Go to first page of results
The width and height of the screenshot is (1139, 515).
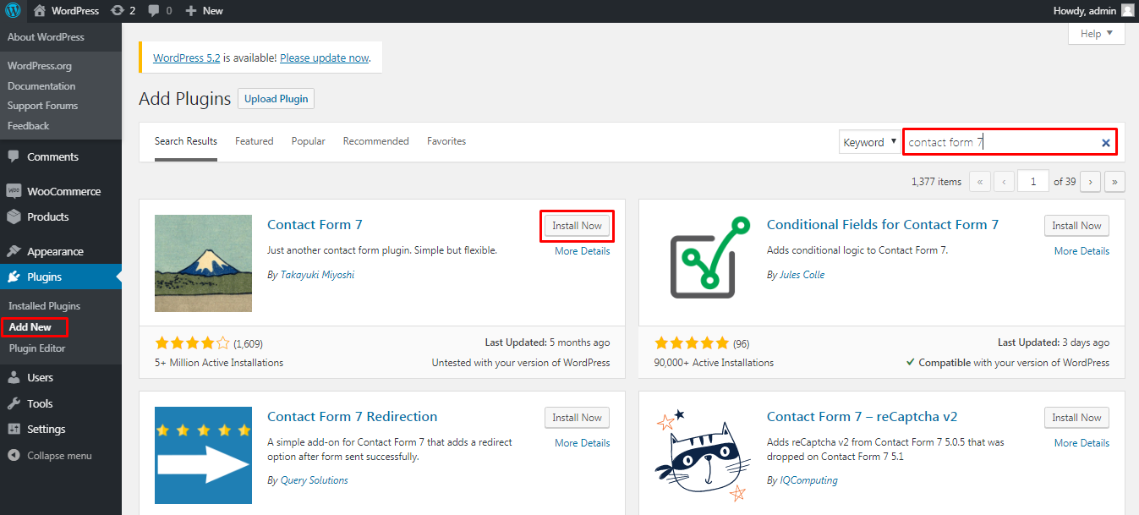(980, 181)
